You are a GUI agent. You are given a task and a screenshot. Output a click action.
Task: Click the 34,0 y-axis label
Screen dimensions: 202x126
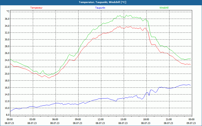(x=7, y=26)
